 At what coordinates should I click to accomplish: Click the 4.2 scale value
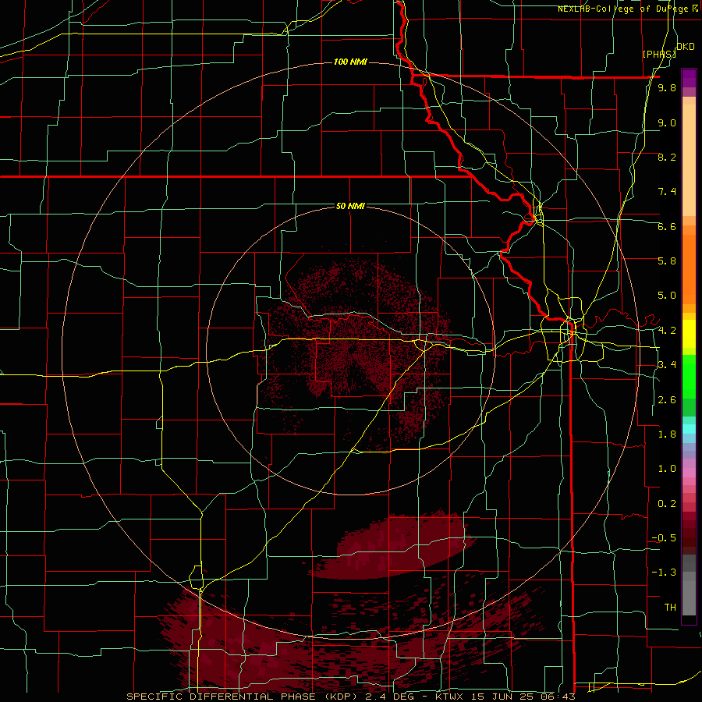[667, 331]
